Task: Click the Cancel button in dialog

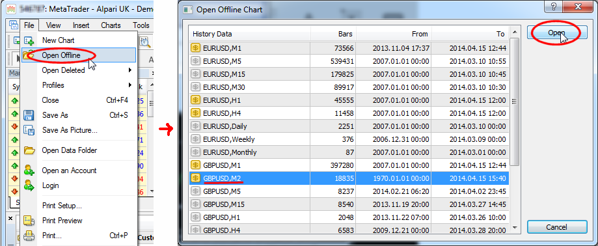Action: point(557,227)
